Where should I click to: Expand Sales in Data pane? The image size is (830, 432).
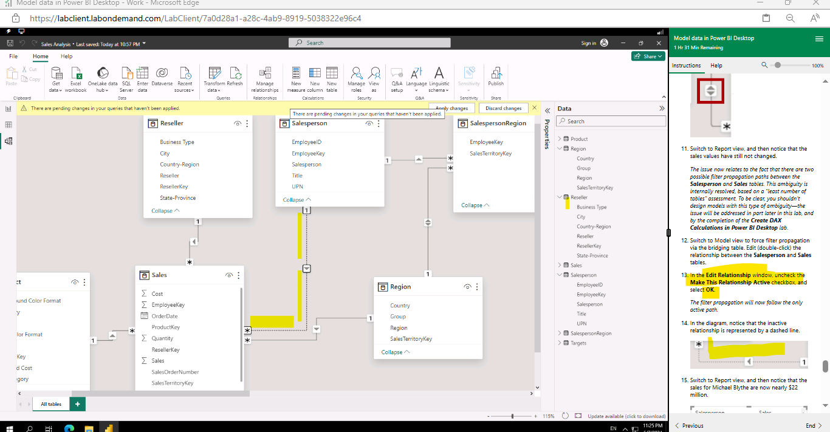coord(560,266)
